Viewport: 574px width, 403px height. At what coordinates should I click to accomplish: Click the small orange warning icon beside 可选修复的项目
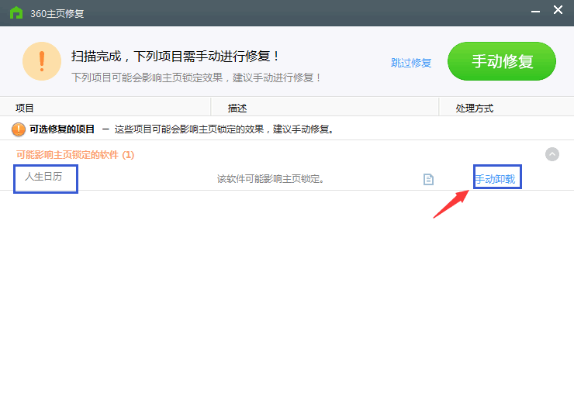coord(18,129)
